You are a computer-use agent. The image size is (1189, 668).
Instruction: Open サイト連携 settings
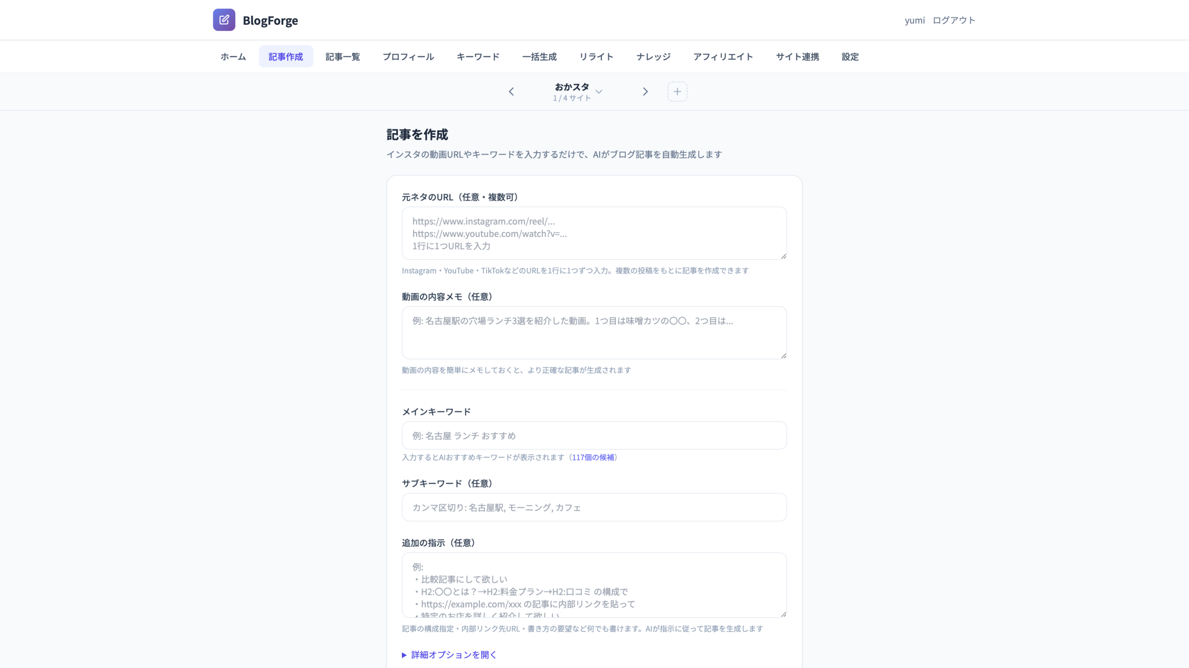[797, 56]
